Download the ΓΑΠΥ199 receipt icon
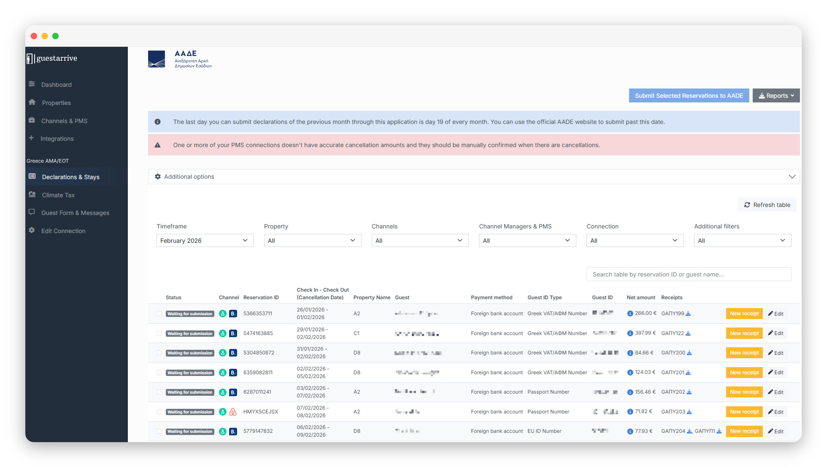This screenshot has width=827, height=467. [688, 314]
